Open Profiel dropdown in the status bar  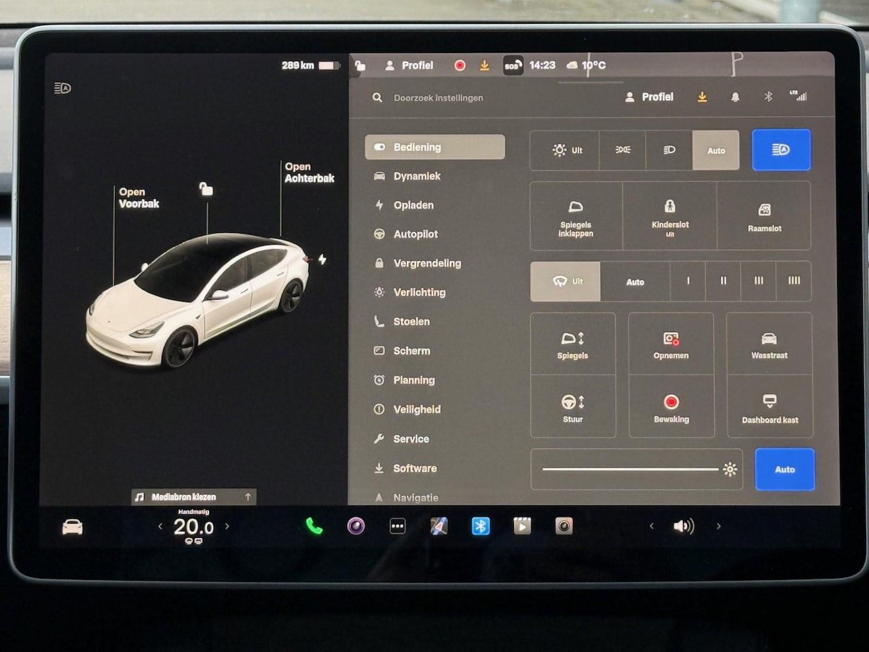pos(409,65)
